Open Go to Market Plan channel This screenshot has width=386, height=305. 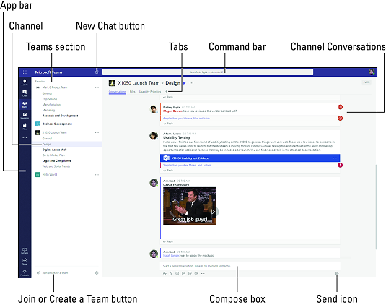(x=53, y=155)
